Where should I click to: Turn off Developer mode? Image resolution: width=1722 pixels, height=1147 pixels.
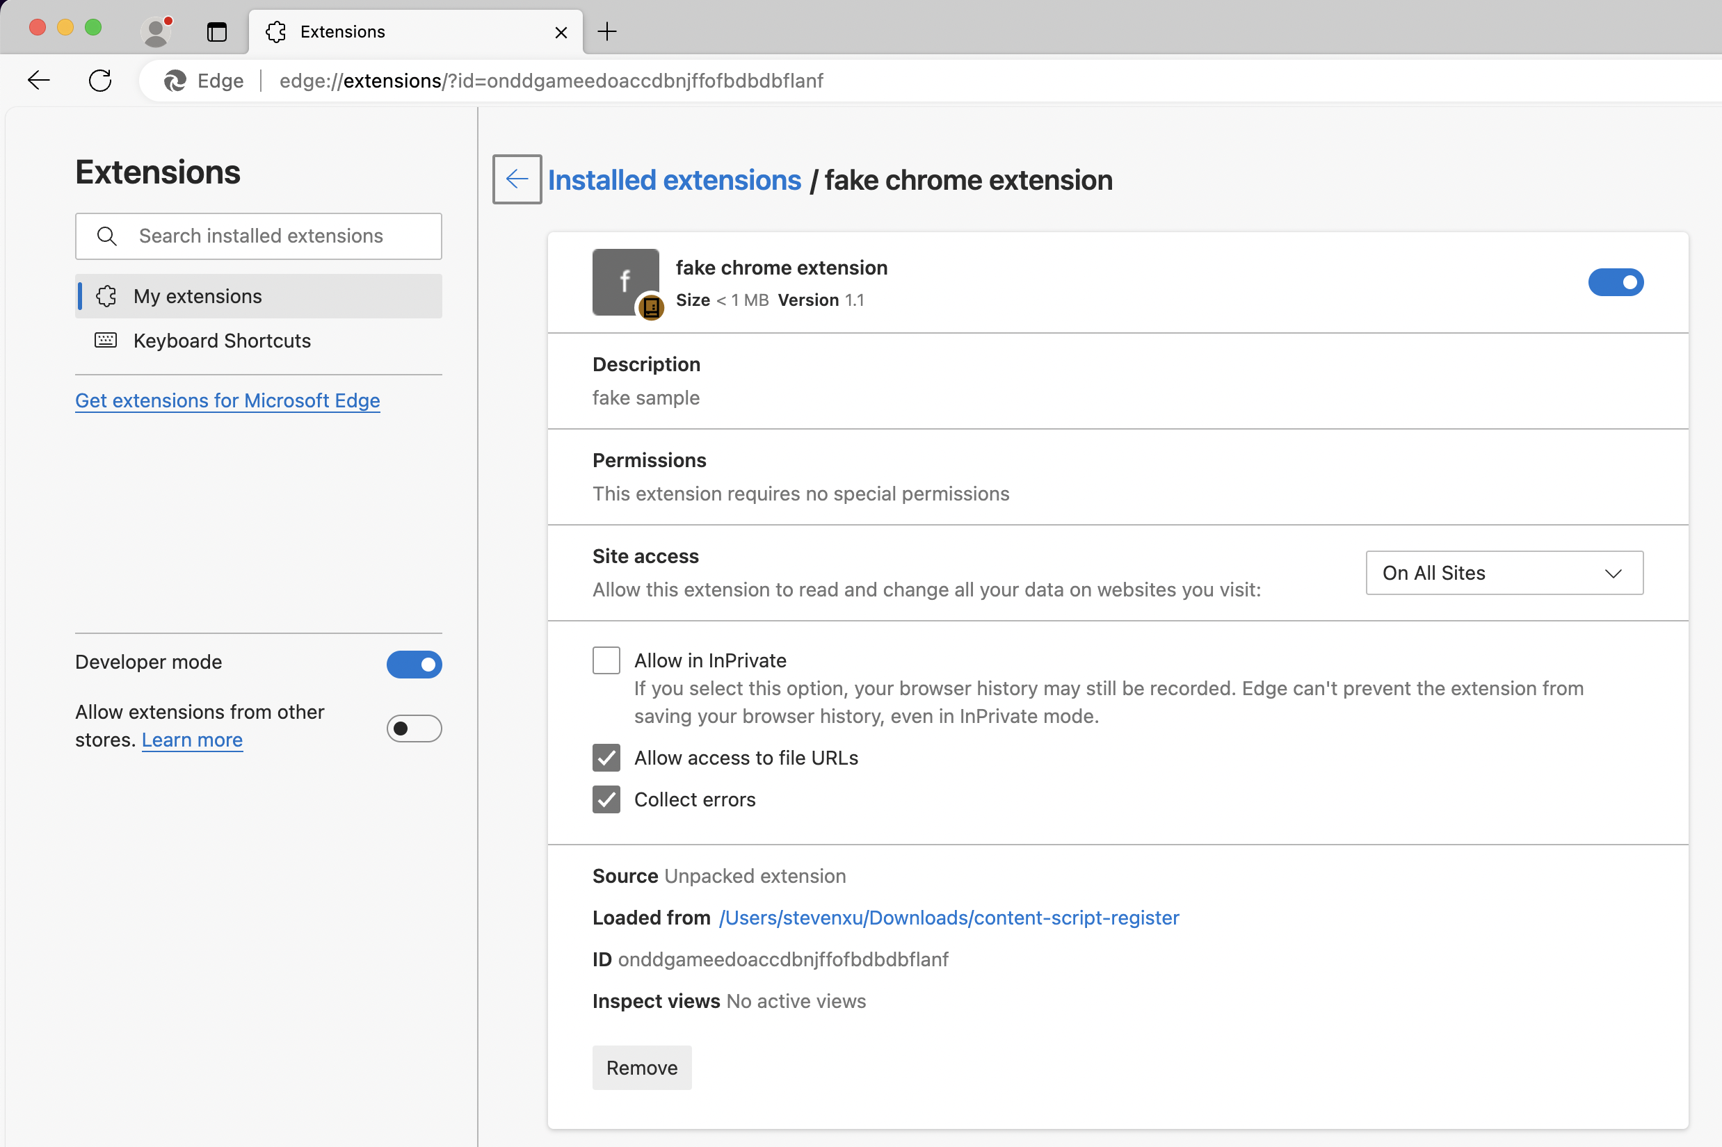point(415,664)
